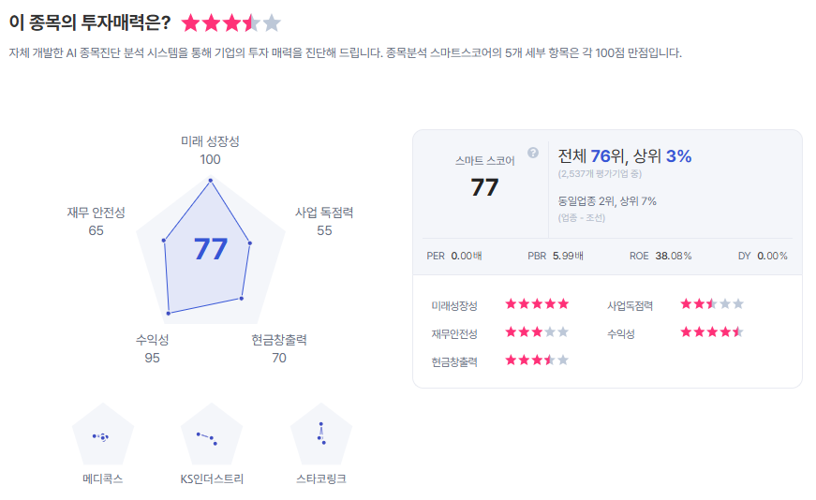Image resolution: width=816 pixels, height=500 pixels.
Task: Click the 현금창출력 star rating
Action: [x=537, y=360]
